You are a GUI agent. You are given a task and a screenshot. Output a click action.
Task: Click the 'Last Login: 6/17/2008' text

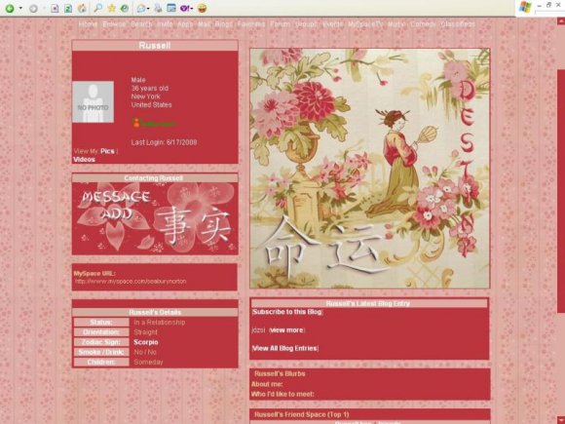[164, 142]
